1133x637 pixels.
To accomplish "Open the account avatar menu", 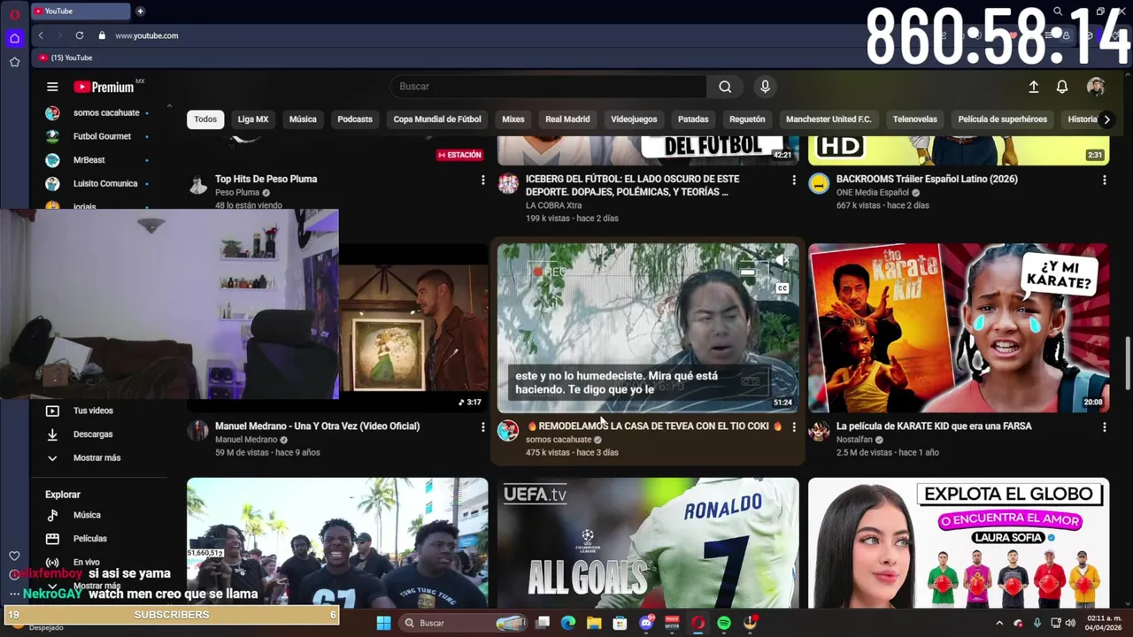I will (x=1096, y=87).
